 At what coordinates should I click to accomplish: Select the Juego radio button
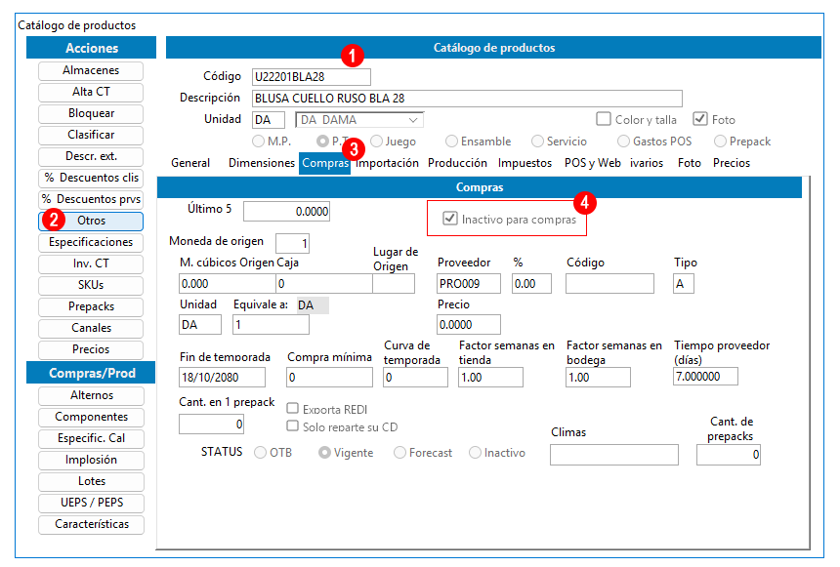pos(377,142)
